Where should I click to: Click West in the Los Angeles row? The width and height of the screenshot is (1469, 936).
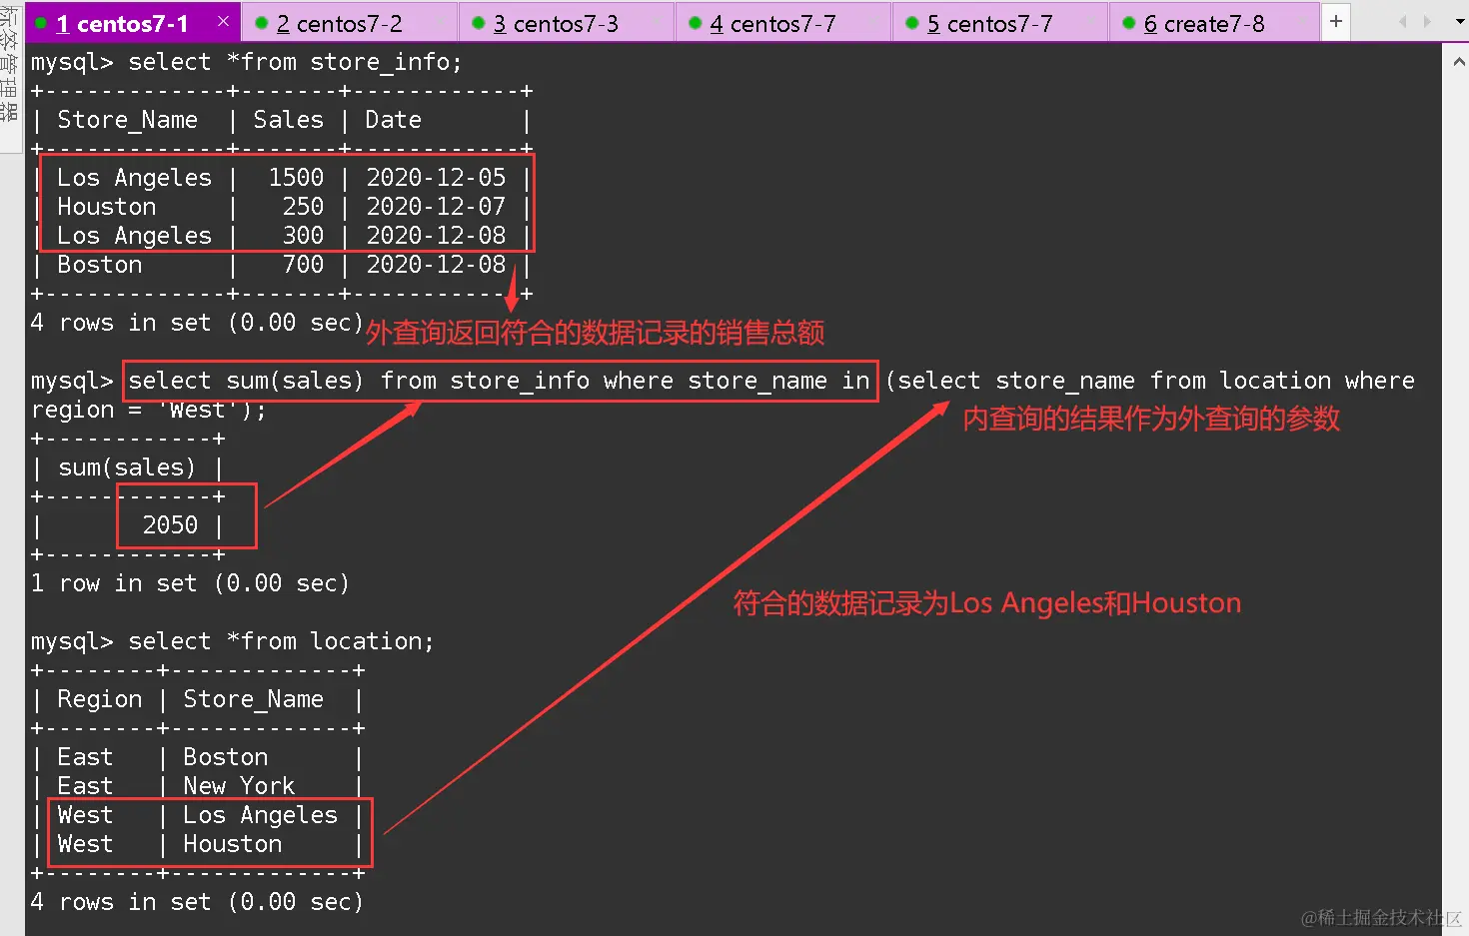[85, 815]
